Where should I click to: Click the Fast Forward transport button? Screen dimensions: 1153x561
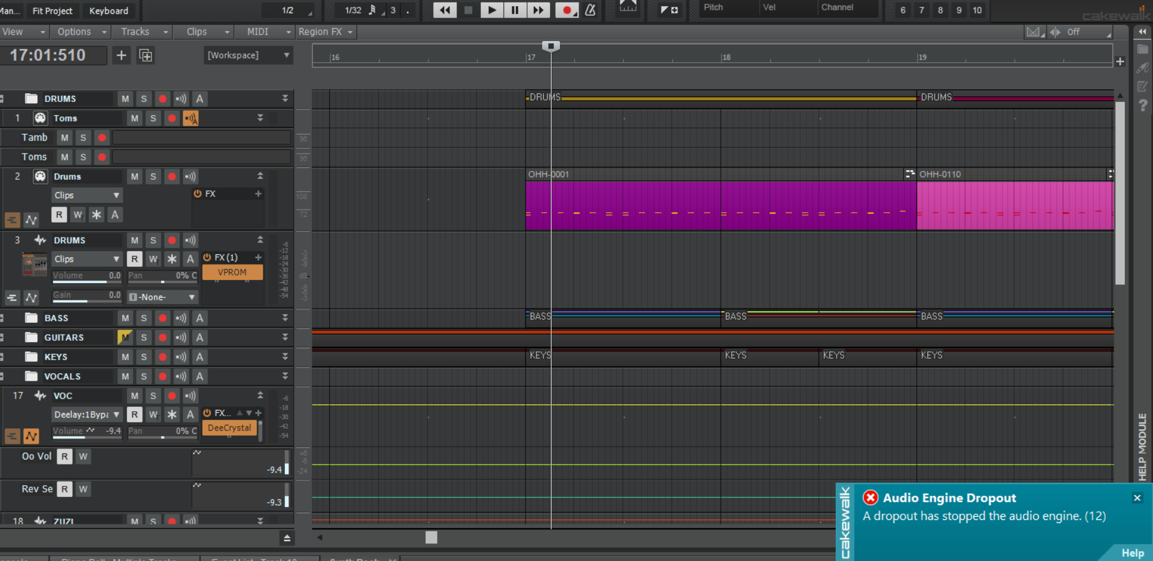538,10
